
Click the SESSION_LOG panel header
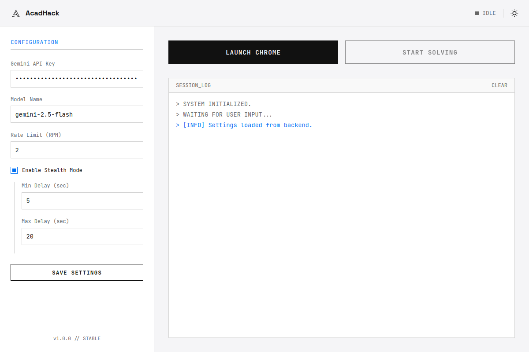(x=193, y=85)
